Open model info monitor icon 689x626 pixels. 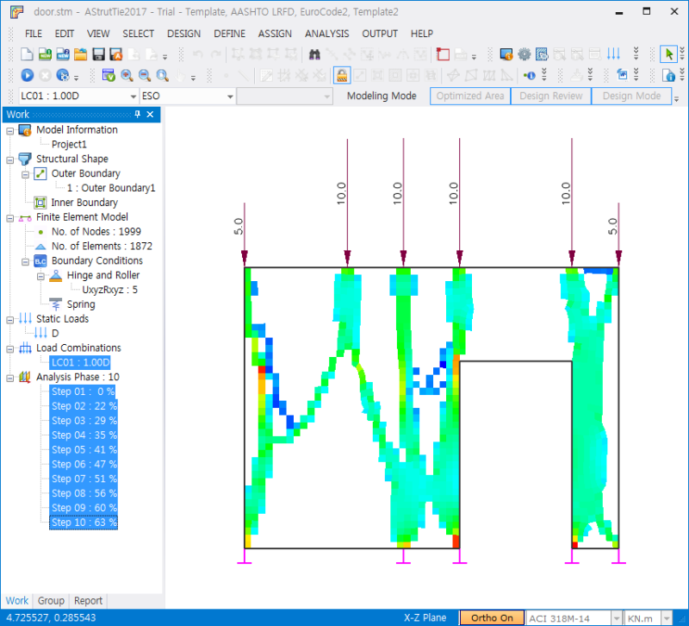[506, 54]
